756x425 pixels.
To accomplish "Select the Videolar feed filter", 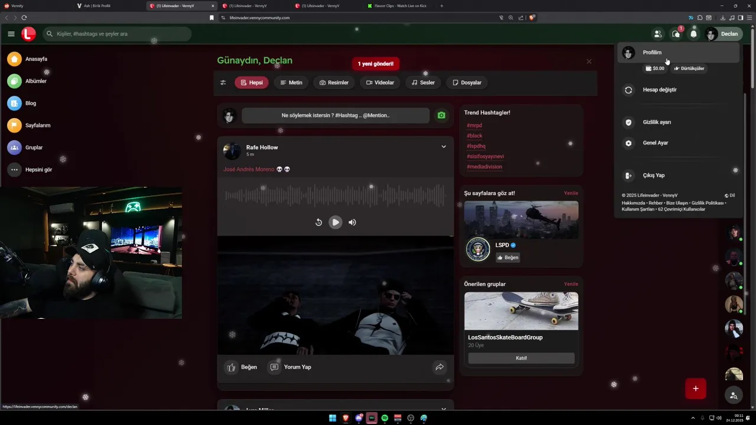I will click(380, 83).
